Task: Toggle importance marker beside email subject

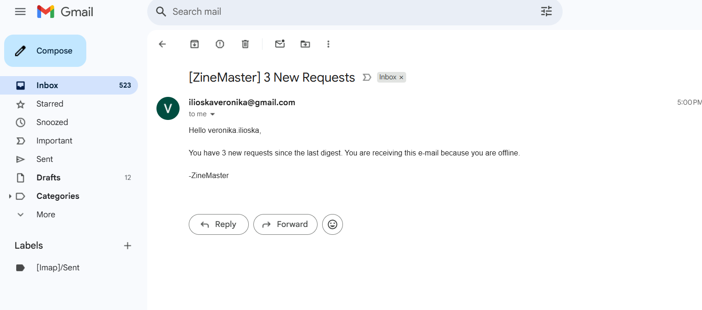Action: coord(367,77)
